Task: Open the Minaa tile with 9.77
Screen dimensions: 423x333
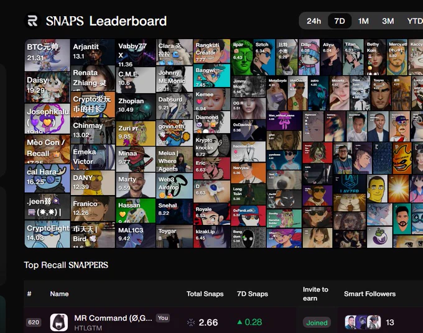Action: point(136,158)
